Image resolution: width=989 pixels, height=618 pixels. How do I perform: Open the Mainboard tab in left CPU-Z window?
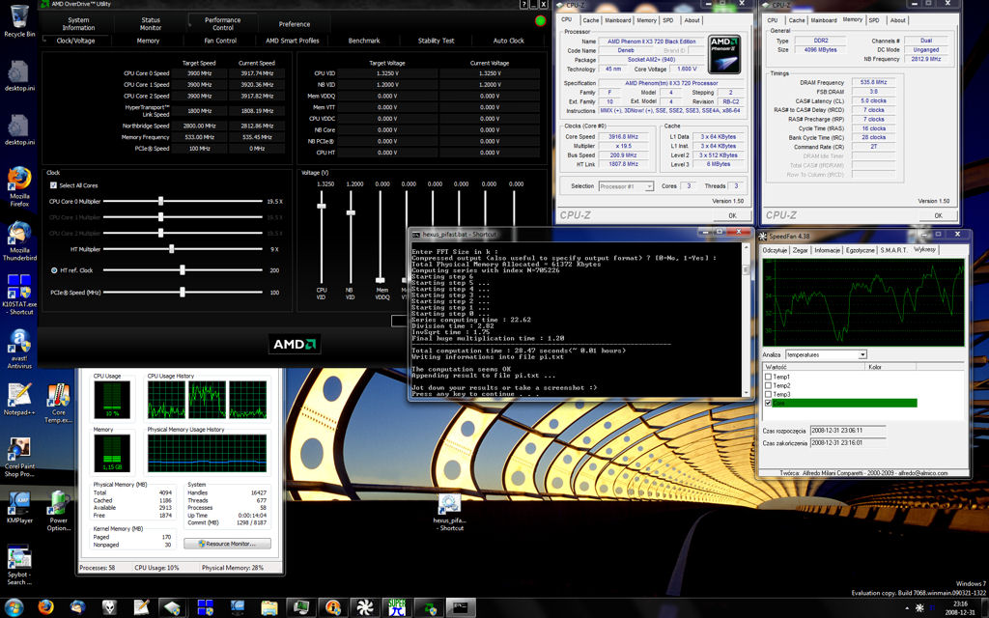click(x=617, y=20)
